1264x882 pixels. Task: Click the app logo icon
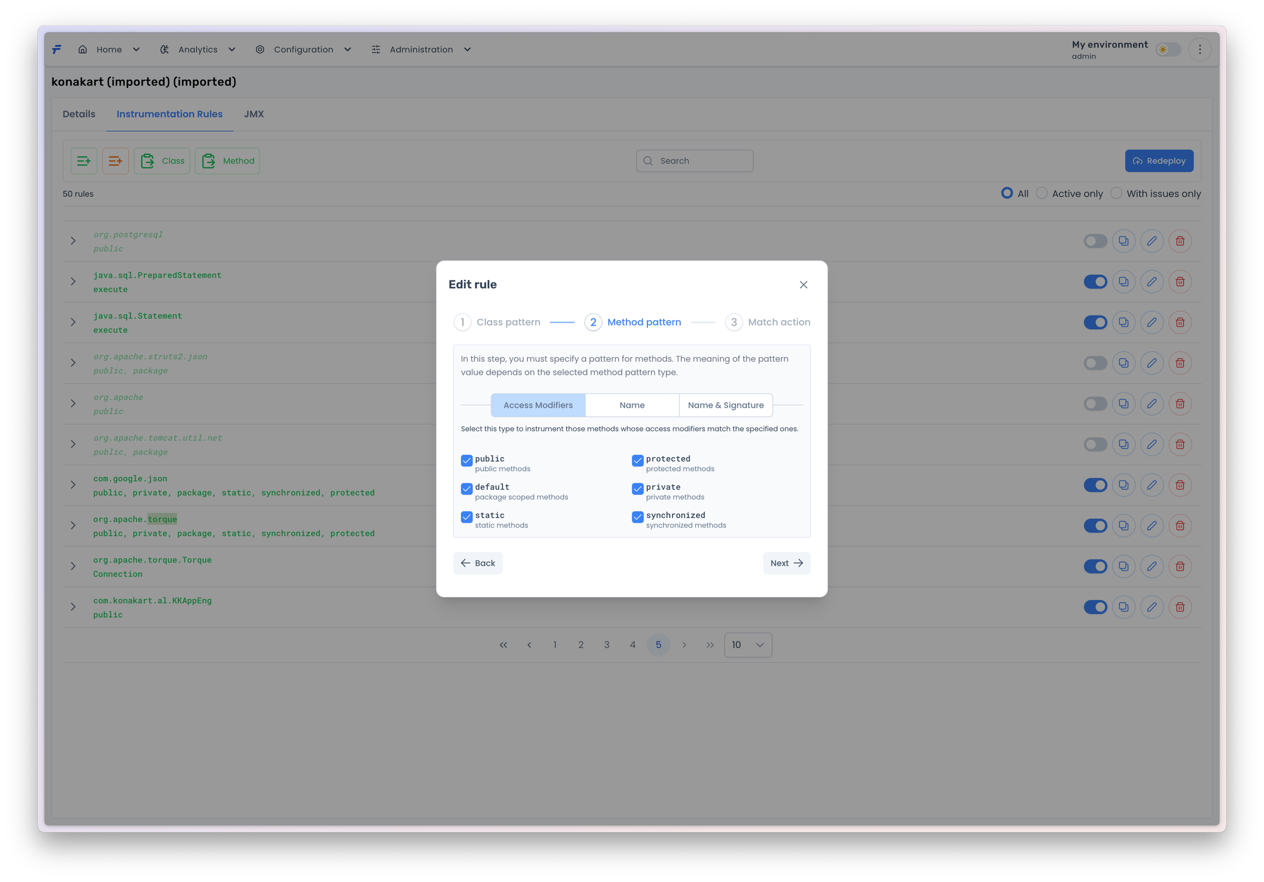(x=57, y=49)
